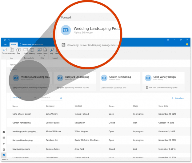Click calendar icon beside Update approaching note
Viewport: 192px width, 163px height.
(x=58, y=88)
